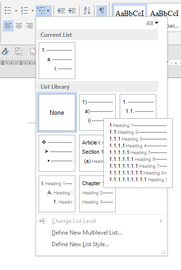Click the Multilevel List button
The image size is (181, 270).
(43, 11)
